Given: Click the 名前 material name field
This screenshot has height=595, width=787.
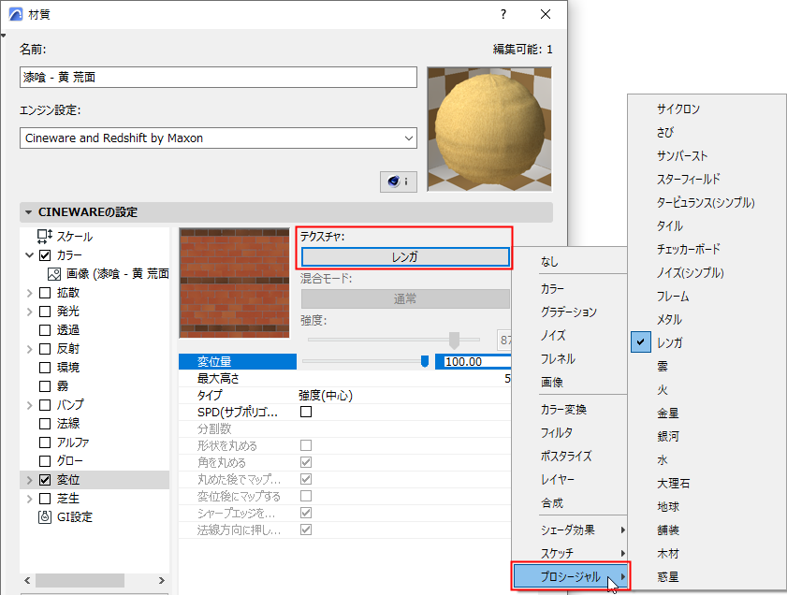Looking at the screenshot, I should [x=218, y=78].
